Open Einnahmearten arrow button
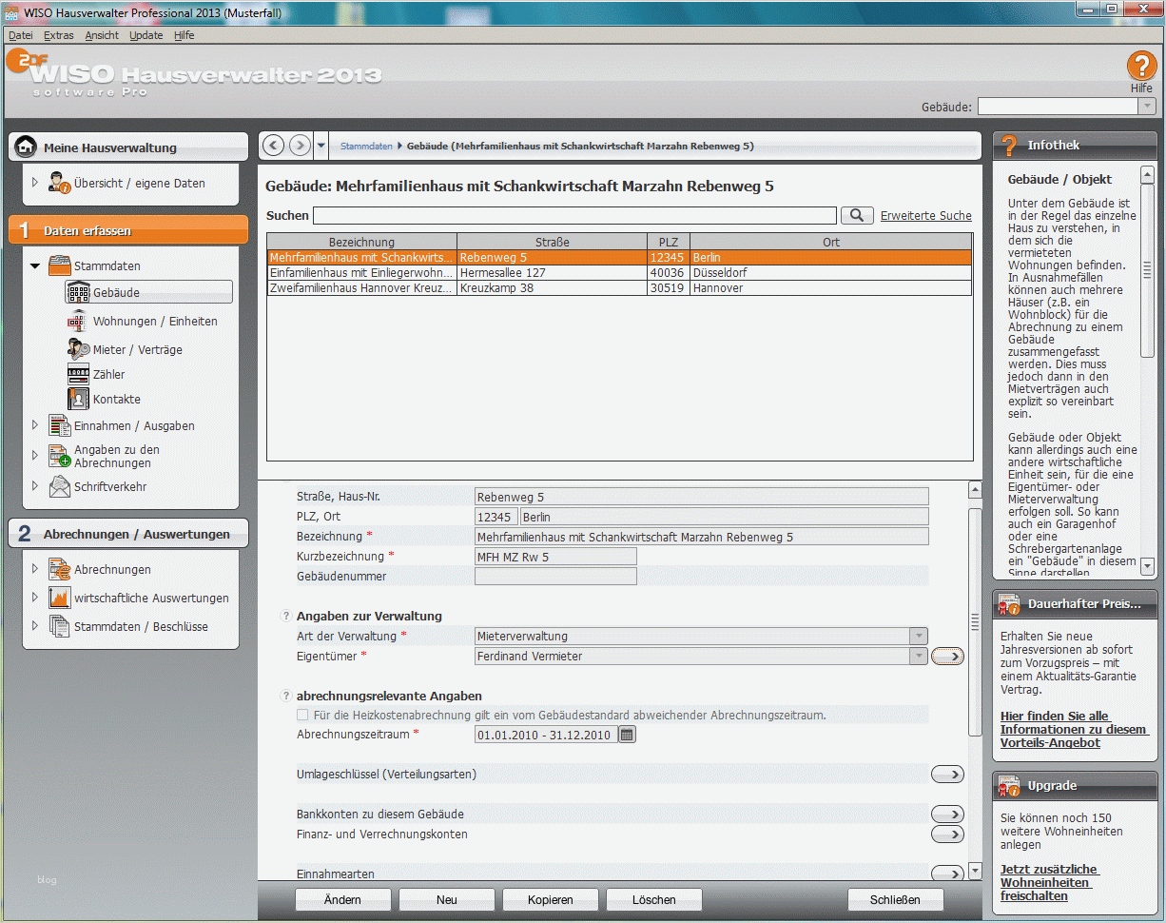The height and width of the screenshot is (923, 1166). coord(947,874)
